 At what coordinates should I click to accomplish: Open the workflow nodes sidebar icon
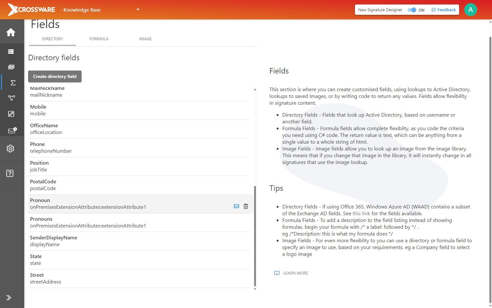point(12,98)
